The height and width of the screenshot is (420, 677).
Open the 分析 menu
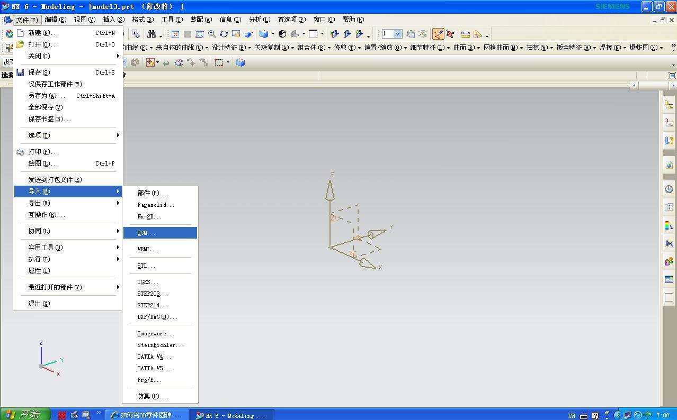point(259,20)
